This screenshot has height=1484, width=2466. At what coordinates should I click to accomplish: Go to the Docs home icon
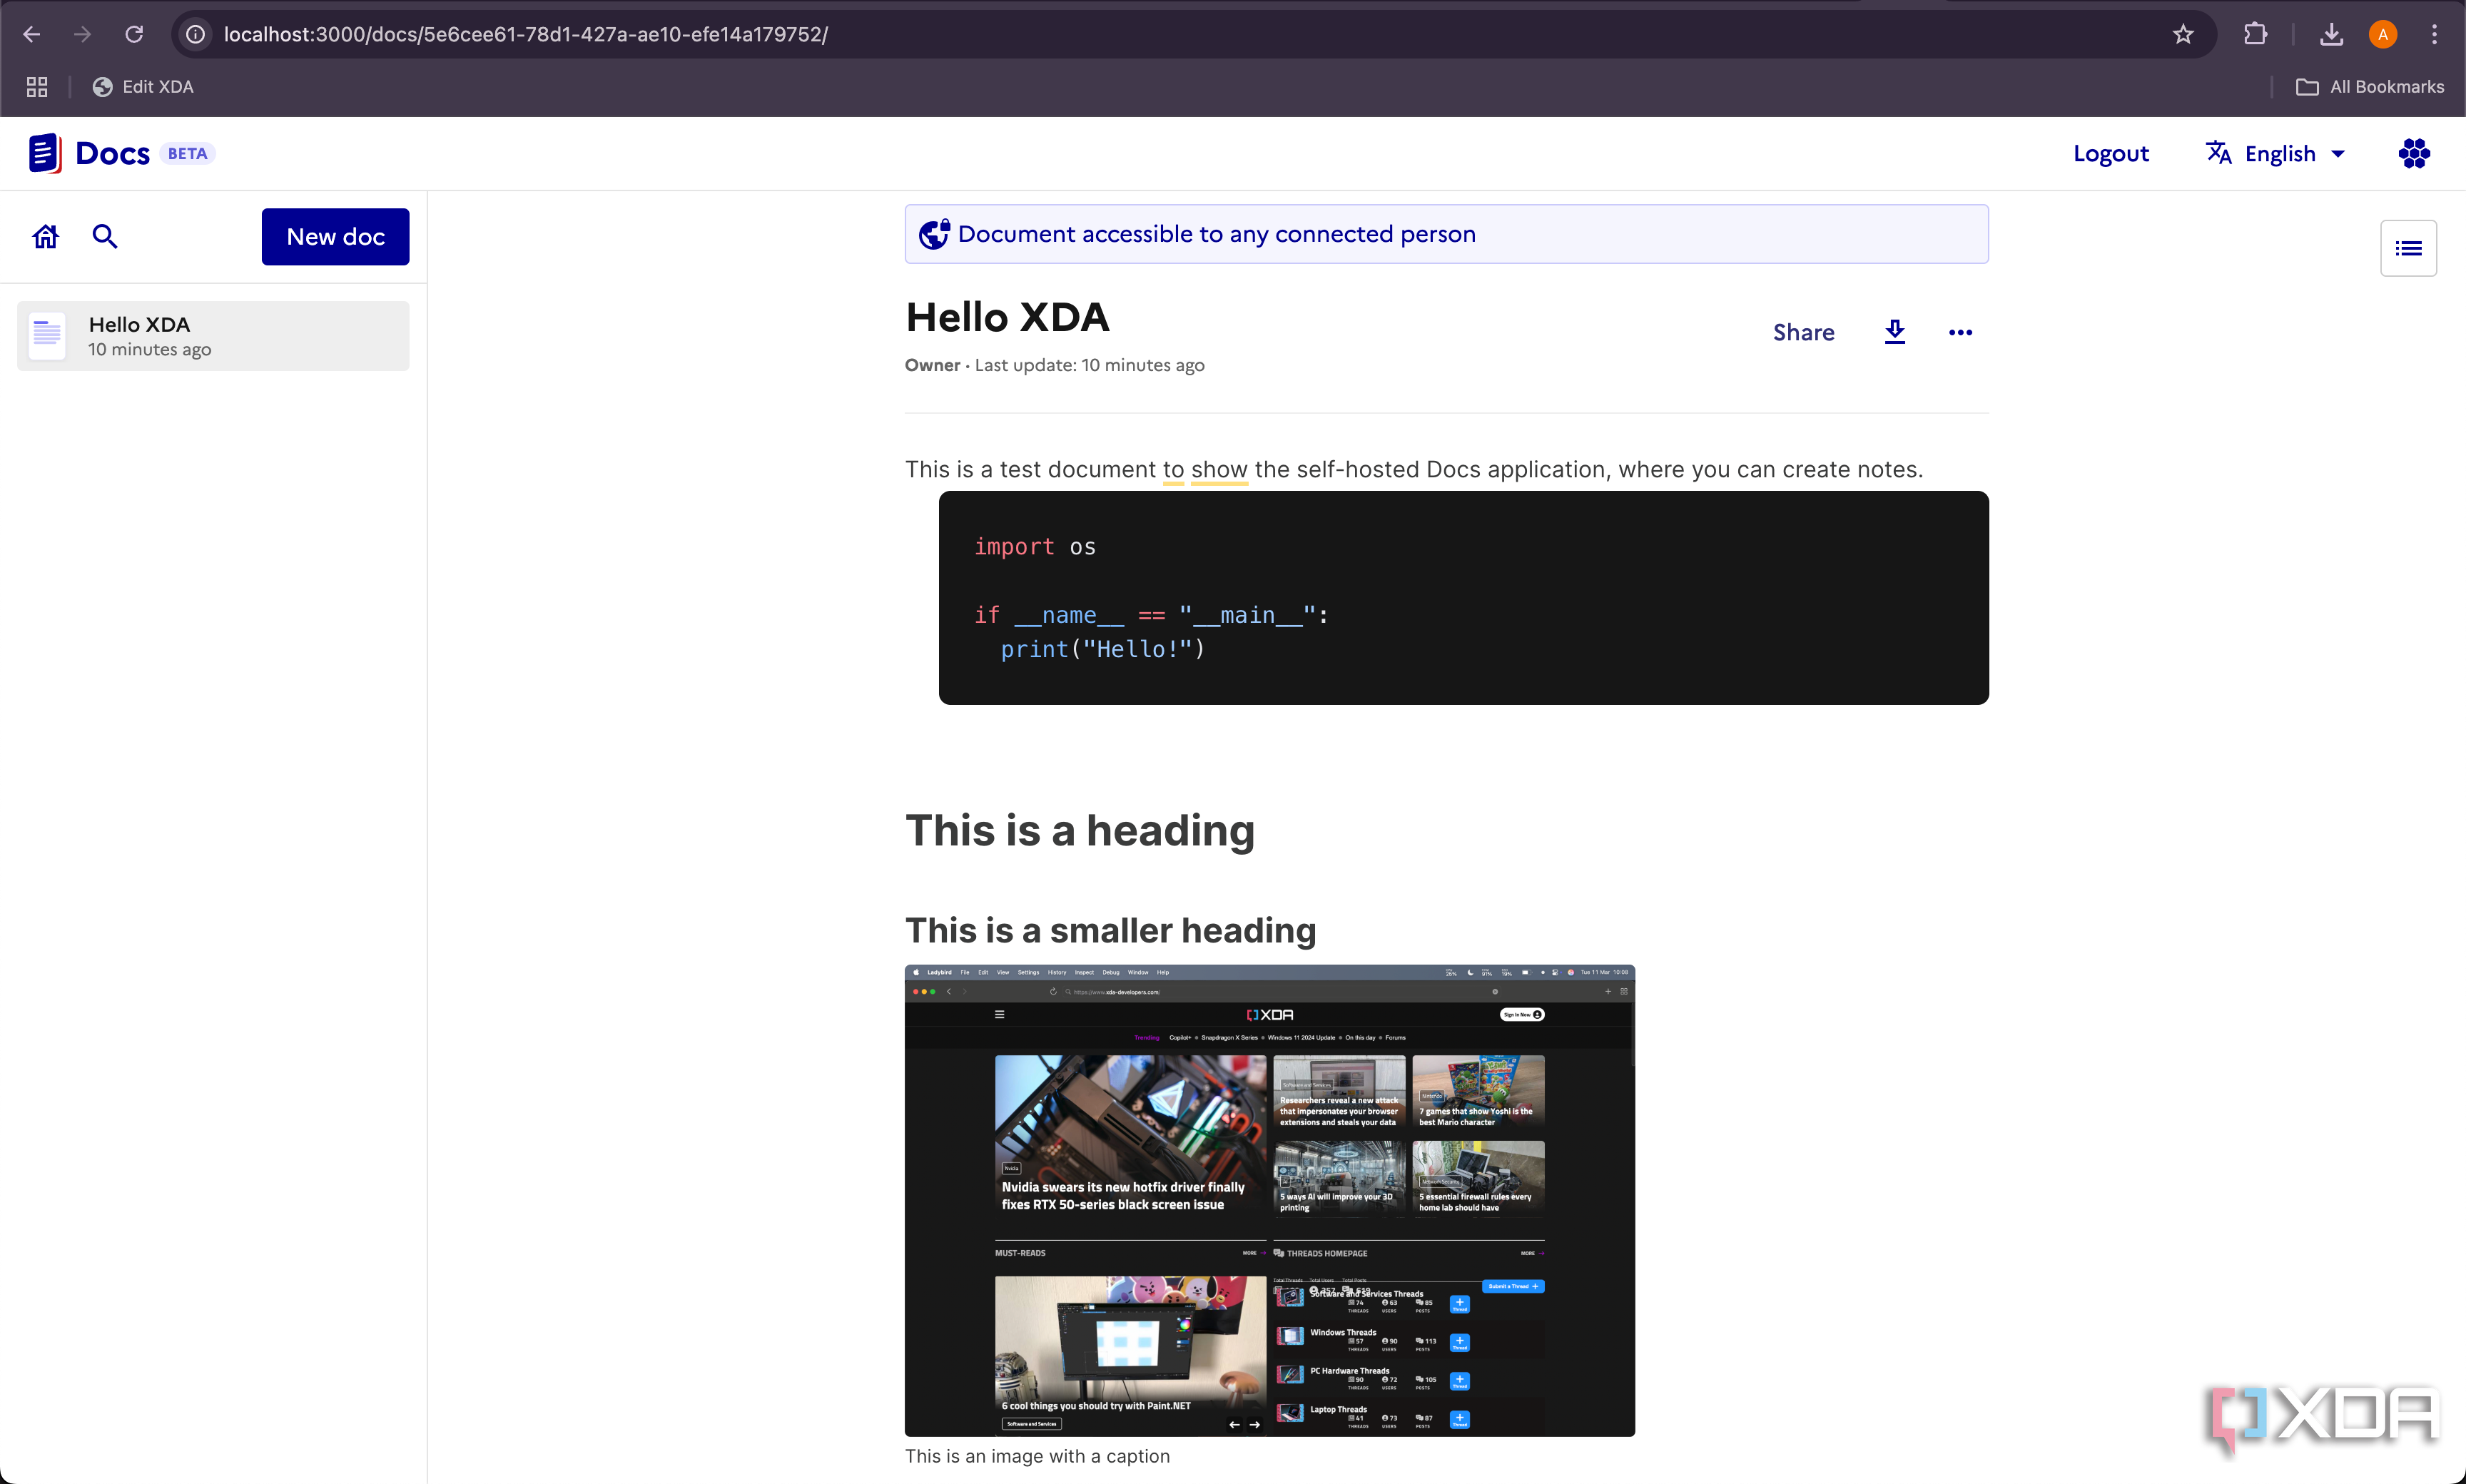click(x=46, y=237)
